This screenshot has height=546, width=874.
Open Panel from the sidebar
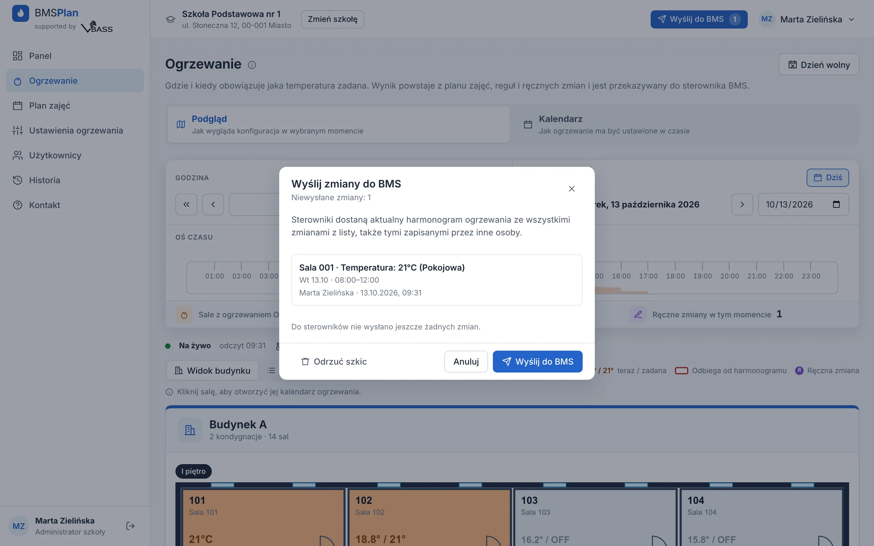pyautogui.click(x=75, y=56)
